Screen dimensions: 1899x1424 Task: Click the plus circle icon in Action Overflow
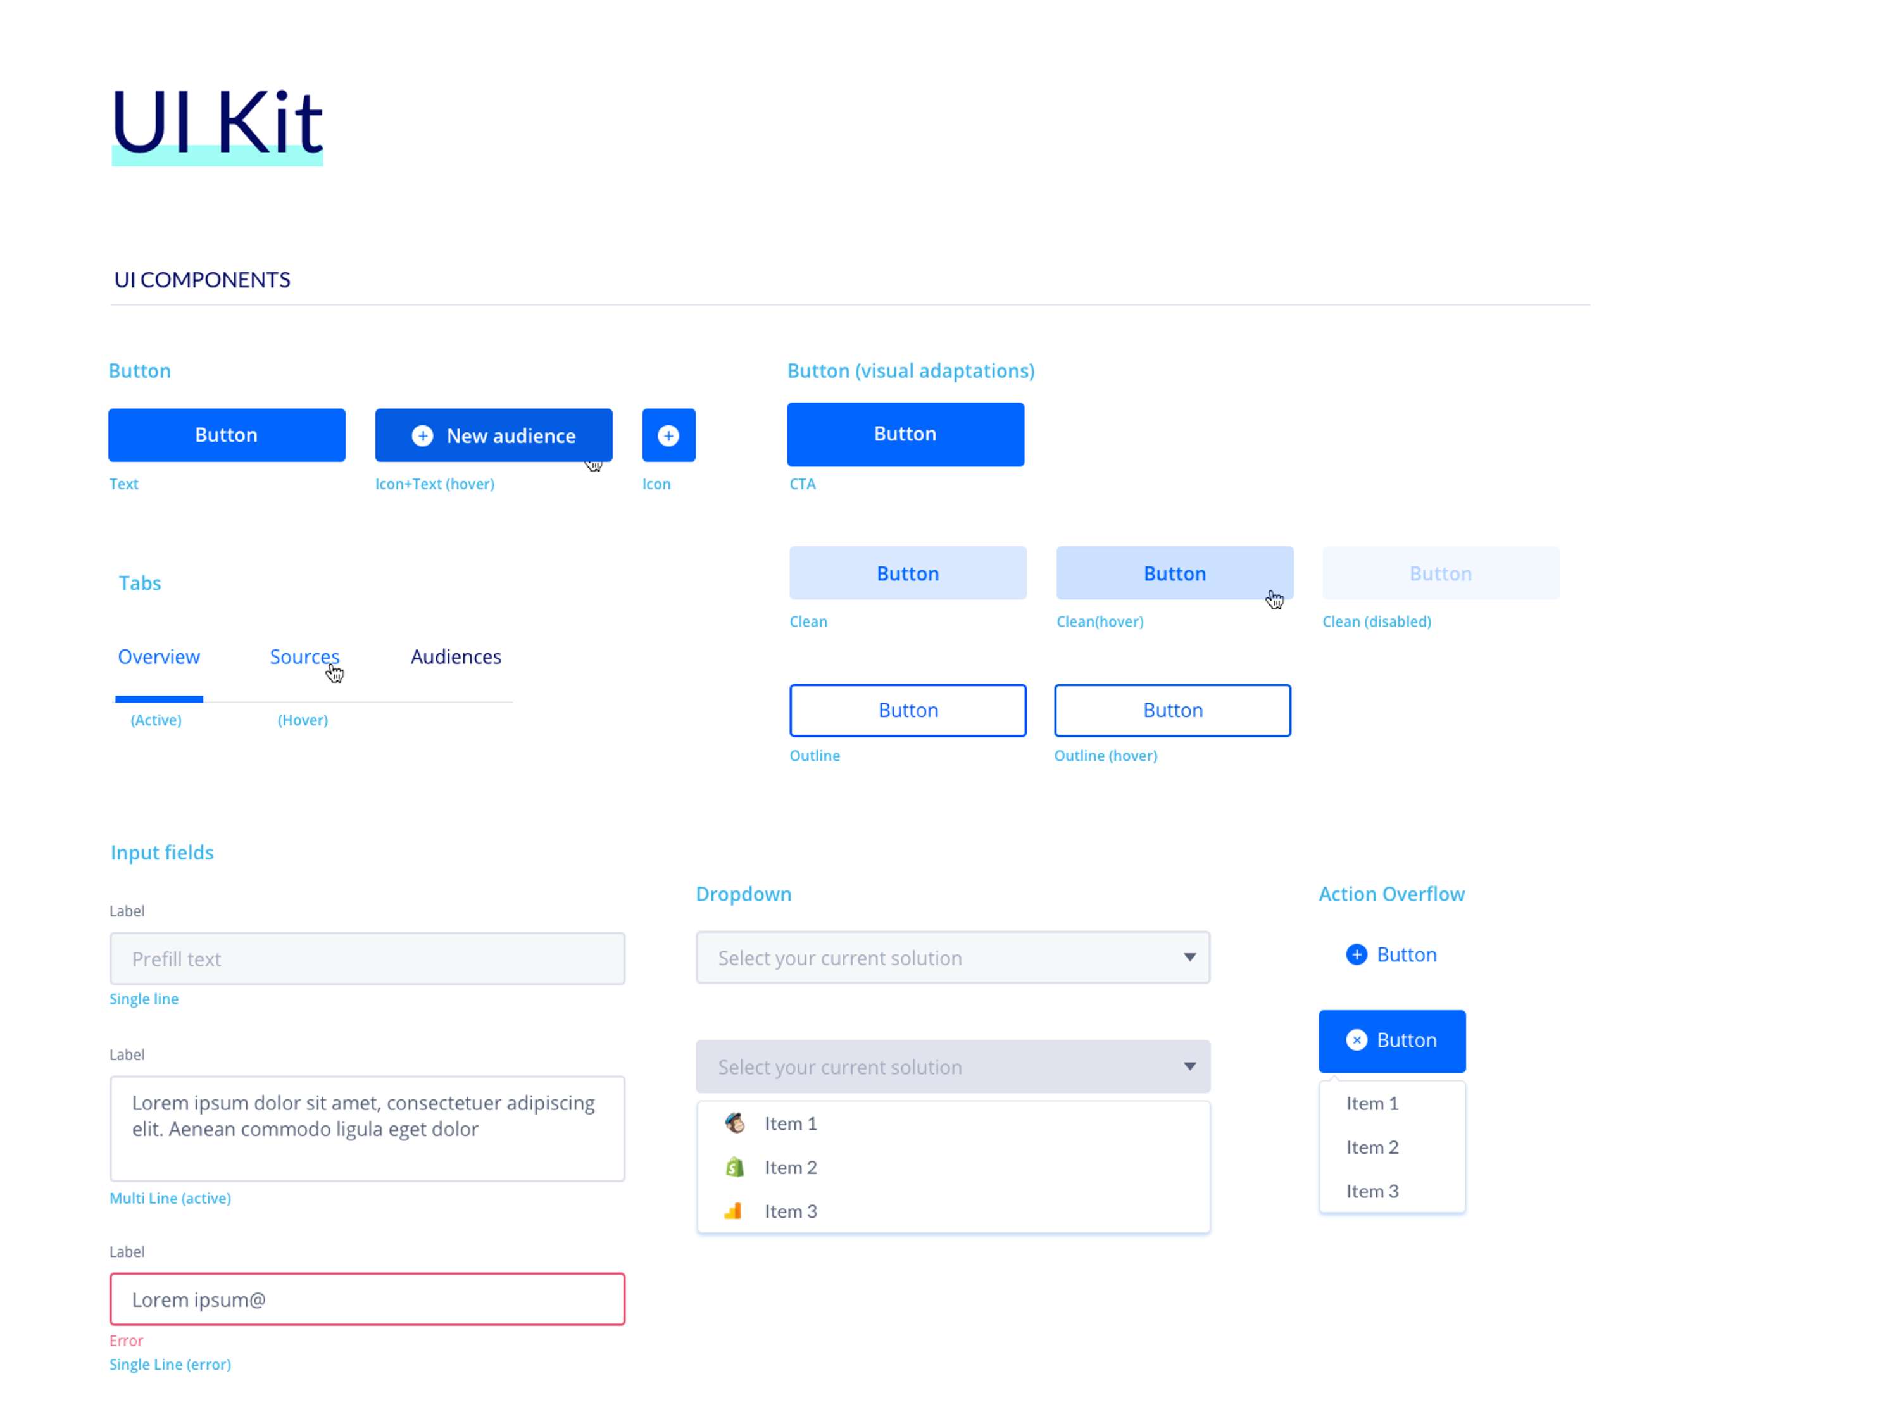[1357, 954]
